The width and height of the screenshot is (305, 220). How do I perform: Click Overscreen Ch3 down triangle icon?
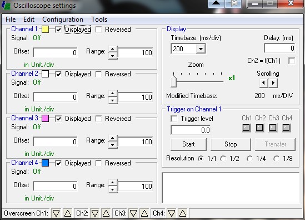pos(133,213)
